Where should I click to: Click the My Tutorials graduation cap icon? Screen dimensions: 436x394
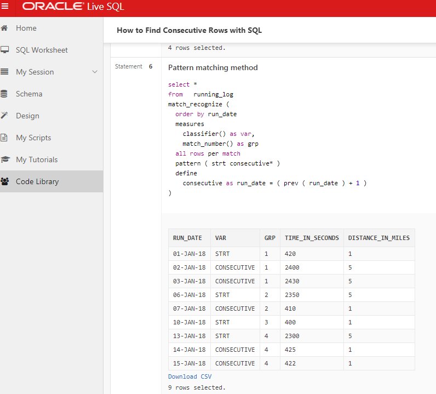click(5, 159)
